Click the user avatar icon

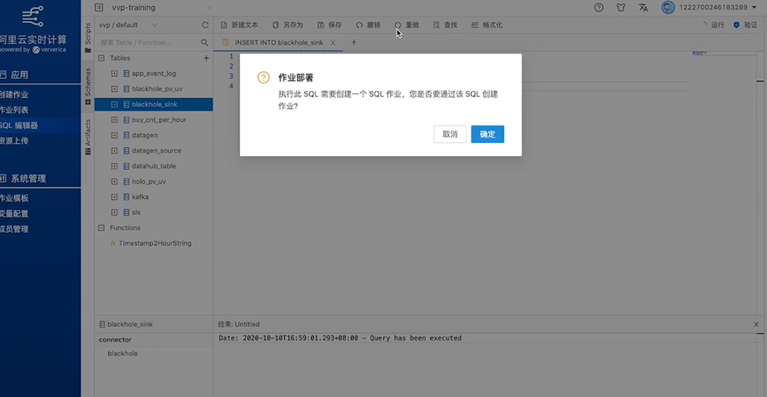[x=669, y=7]
